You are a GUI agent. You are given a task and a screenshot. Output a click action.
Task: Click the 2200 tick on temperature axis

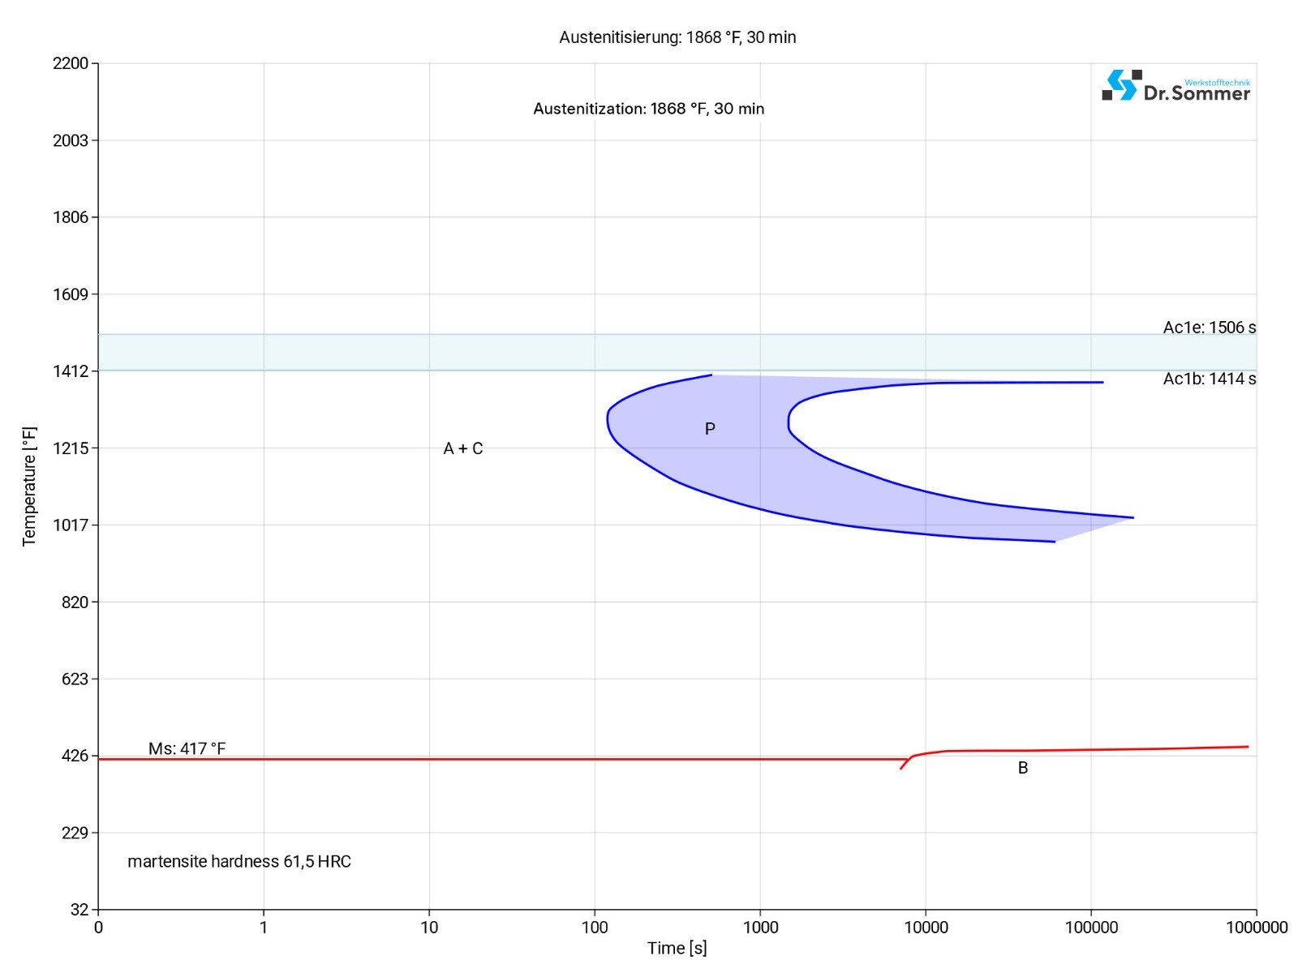point(71,63)
